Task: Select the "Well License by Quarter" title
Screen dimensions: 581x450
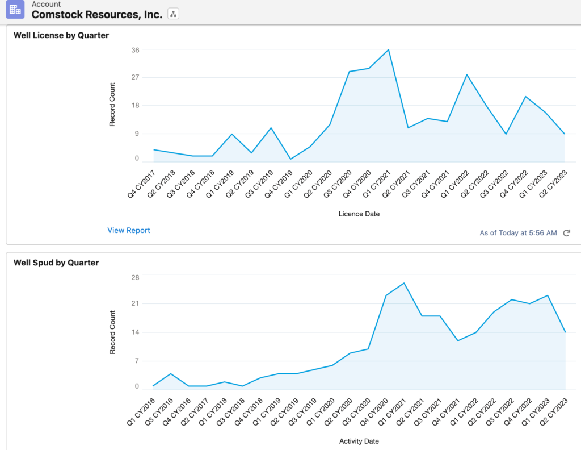Action: coord(61,35)
